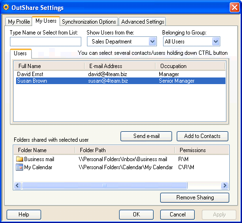The image size is (242, 223).
Task: Click David Ernst's Manager occupation cell
Action: (169, 74)
